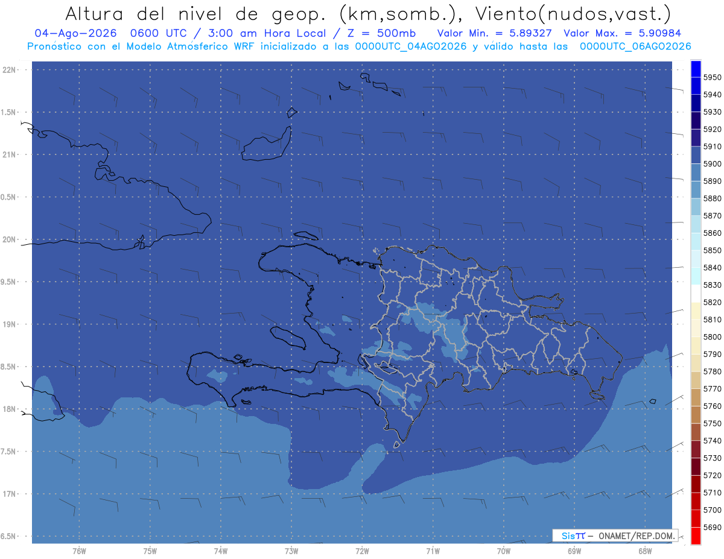Click the '5760' legend value
The image size is (724, 559).
coord(712,406)
